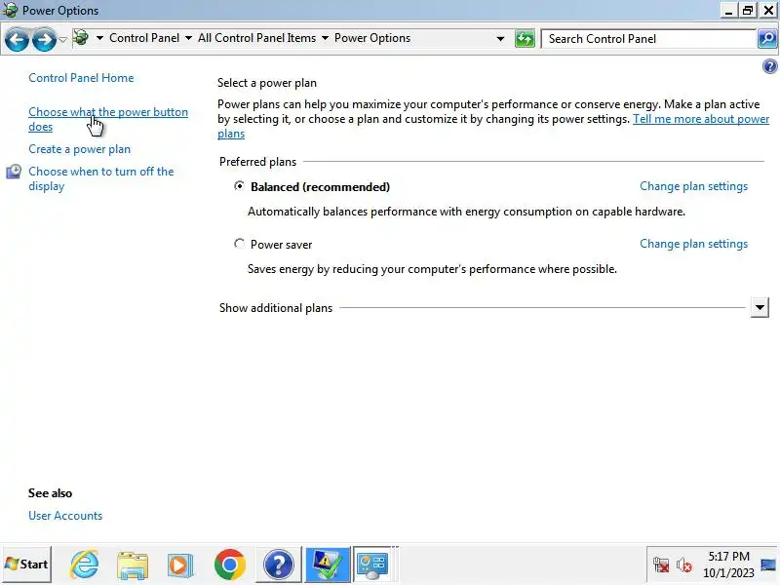Open User Accounts under See also
This screenshot has width=780, height=585.
(65, 516)
